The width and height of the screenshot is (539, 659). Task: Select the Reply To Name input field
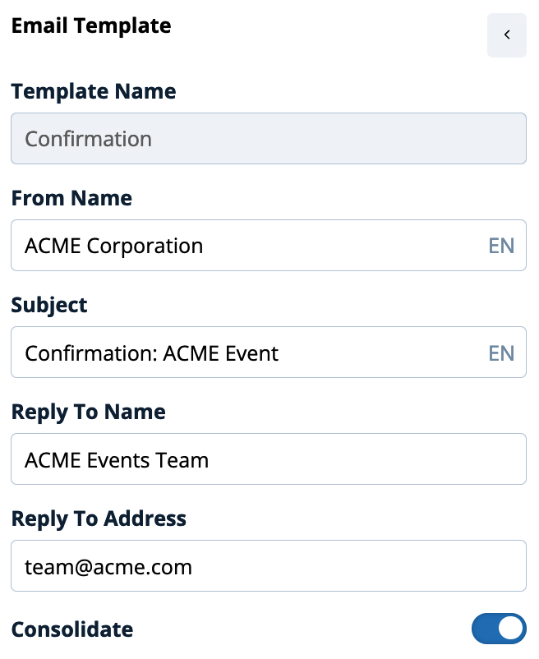(x=269, y=459)
